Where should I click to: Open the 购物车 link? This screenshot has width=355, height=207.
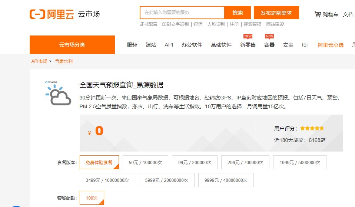[331, 14]
